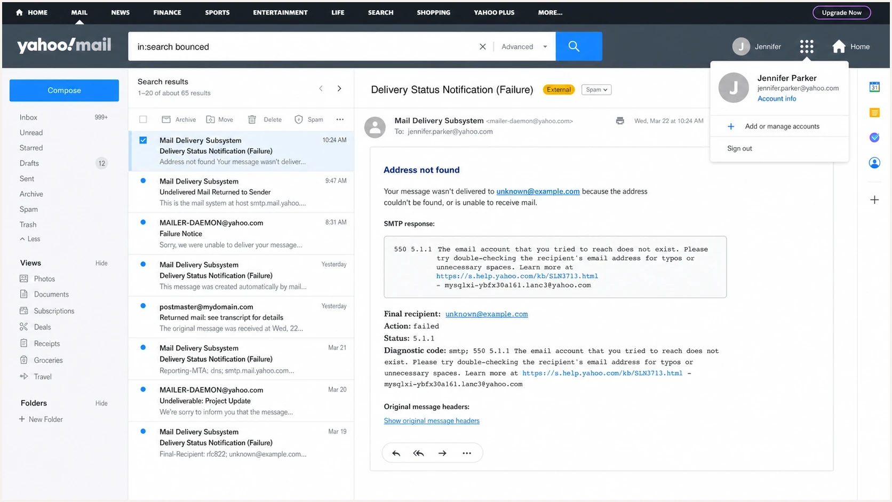
Task: Open the Contacts icon in right rail
Action: (x=874, y=163)
